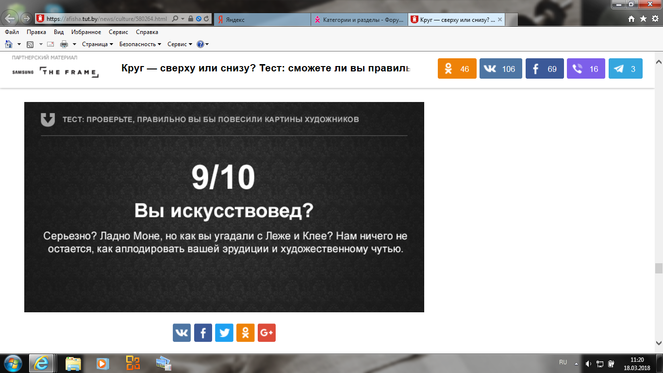Open the Избранное menu

[x=86, y=32]
